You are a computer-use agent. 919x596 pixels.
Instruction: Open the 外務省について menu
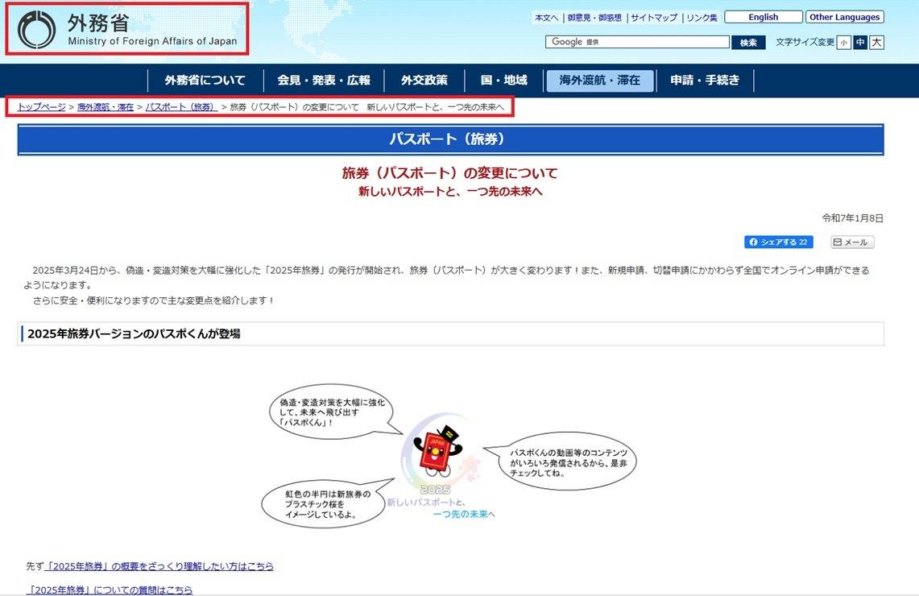coord(205,81)
